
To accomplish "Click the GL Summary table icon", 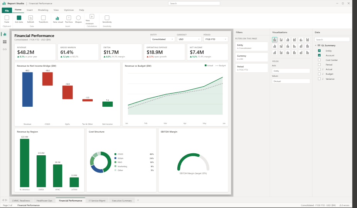I will [319, 45].
